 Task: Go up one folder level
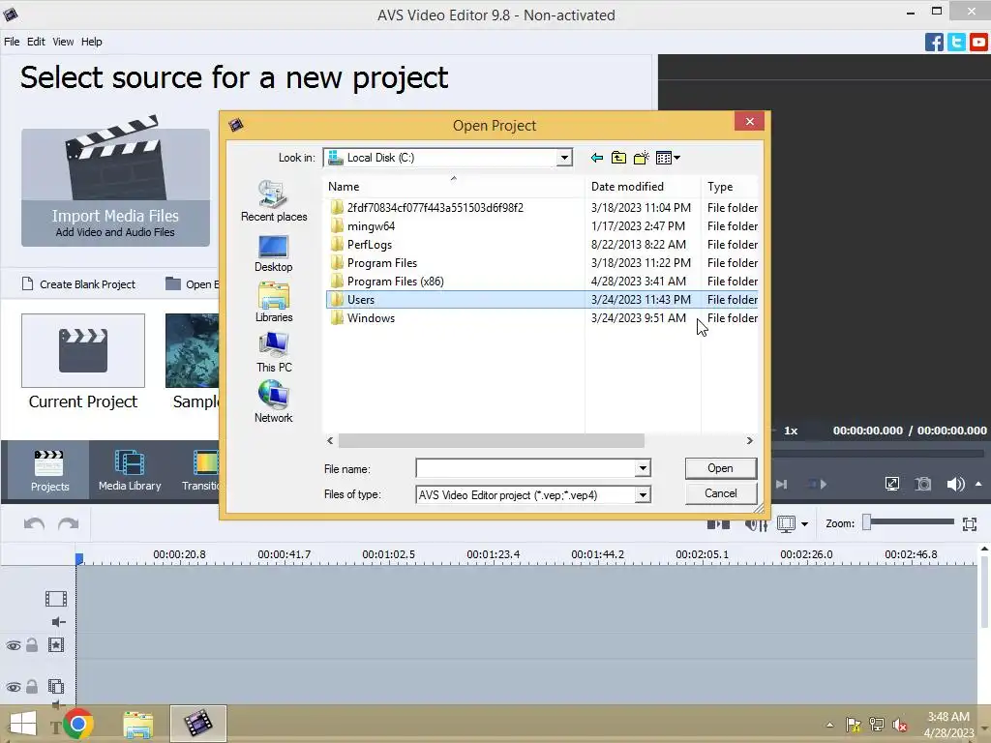(x=618, y=158)
